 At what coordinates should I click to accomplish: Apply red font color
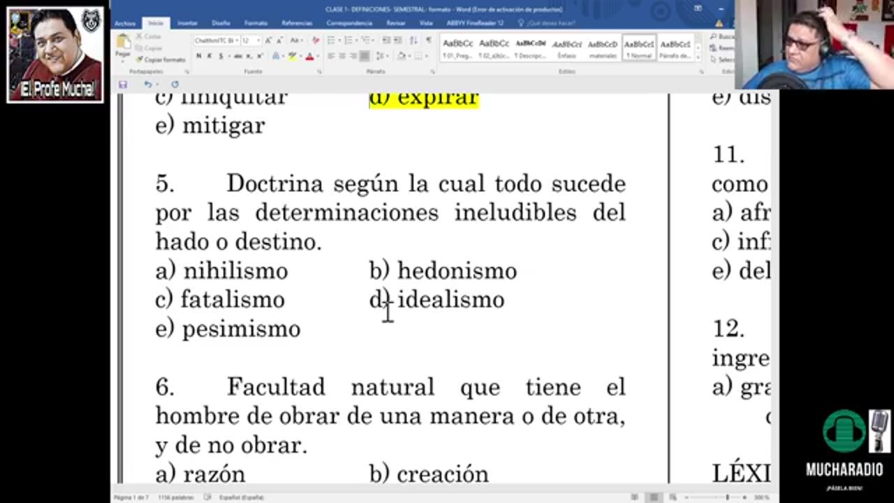point(310,56)
